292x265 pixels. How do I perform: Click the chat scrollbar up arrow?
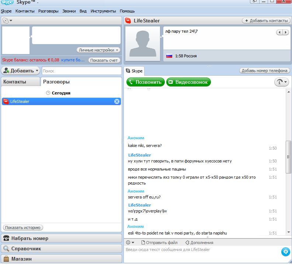click(x=288, y=92)
